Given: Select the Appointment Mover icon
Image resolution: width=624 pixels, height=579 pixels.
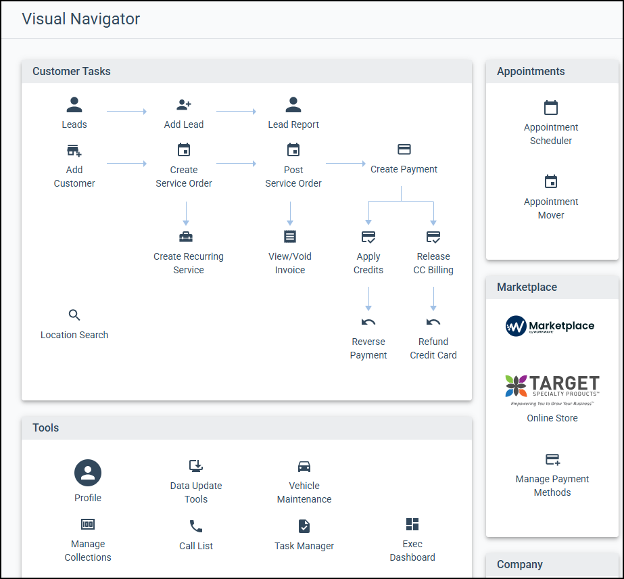Looking at the screenshot, I should [551, 182].
